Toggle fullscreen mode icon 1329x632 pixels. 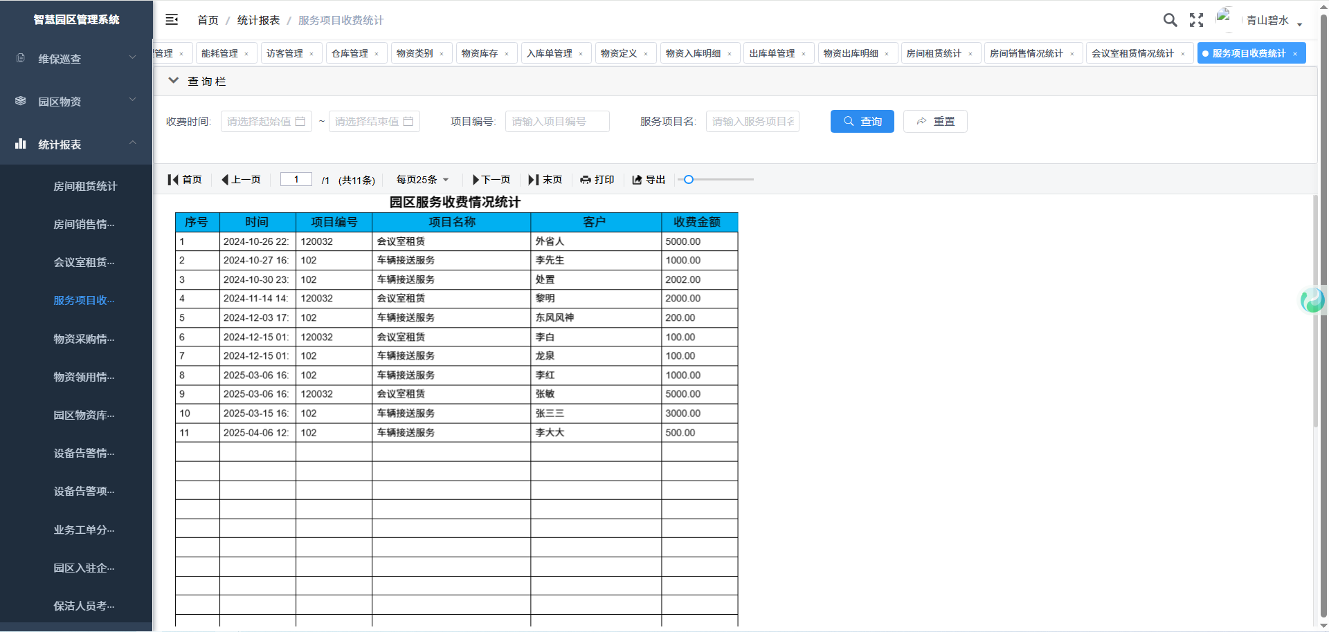click(x=1196, y=20)
